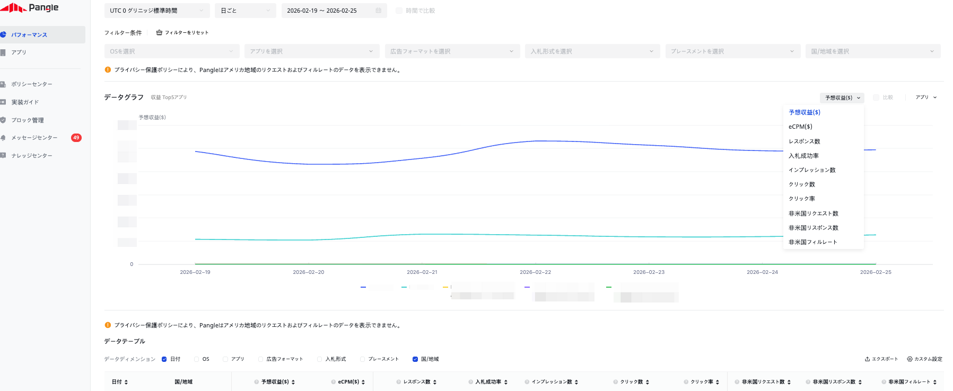The height and width of the screenshot is (391, 953).
Task: Click the calendar icon in date range field
Action: point(378,11)
